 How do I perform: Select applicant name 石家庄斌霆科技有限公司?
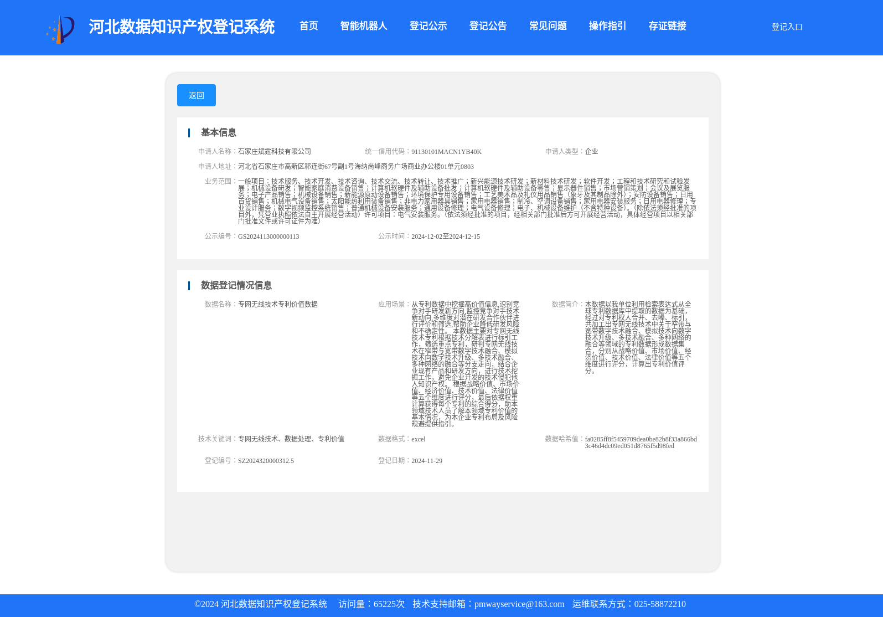pyautogui.click(x=275, y=151)
